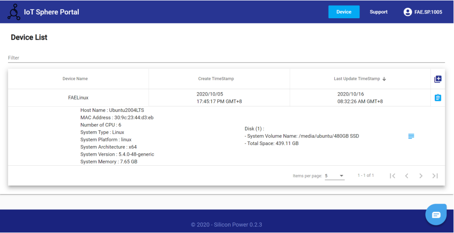
Task: Toggle sort arrow on Last Update TimeStamp
Action: 384,79
